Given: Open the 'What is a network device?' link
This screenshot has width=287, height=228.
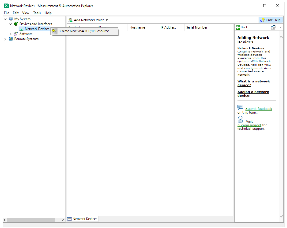Looking at the screenshot, I should [x=253, y=83].
